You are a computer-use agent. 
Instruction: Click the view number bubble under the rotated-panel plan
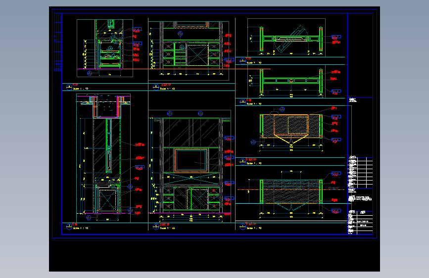[242, 61]
